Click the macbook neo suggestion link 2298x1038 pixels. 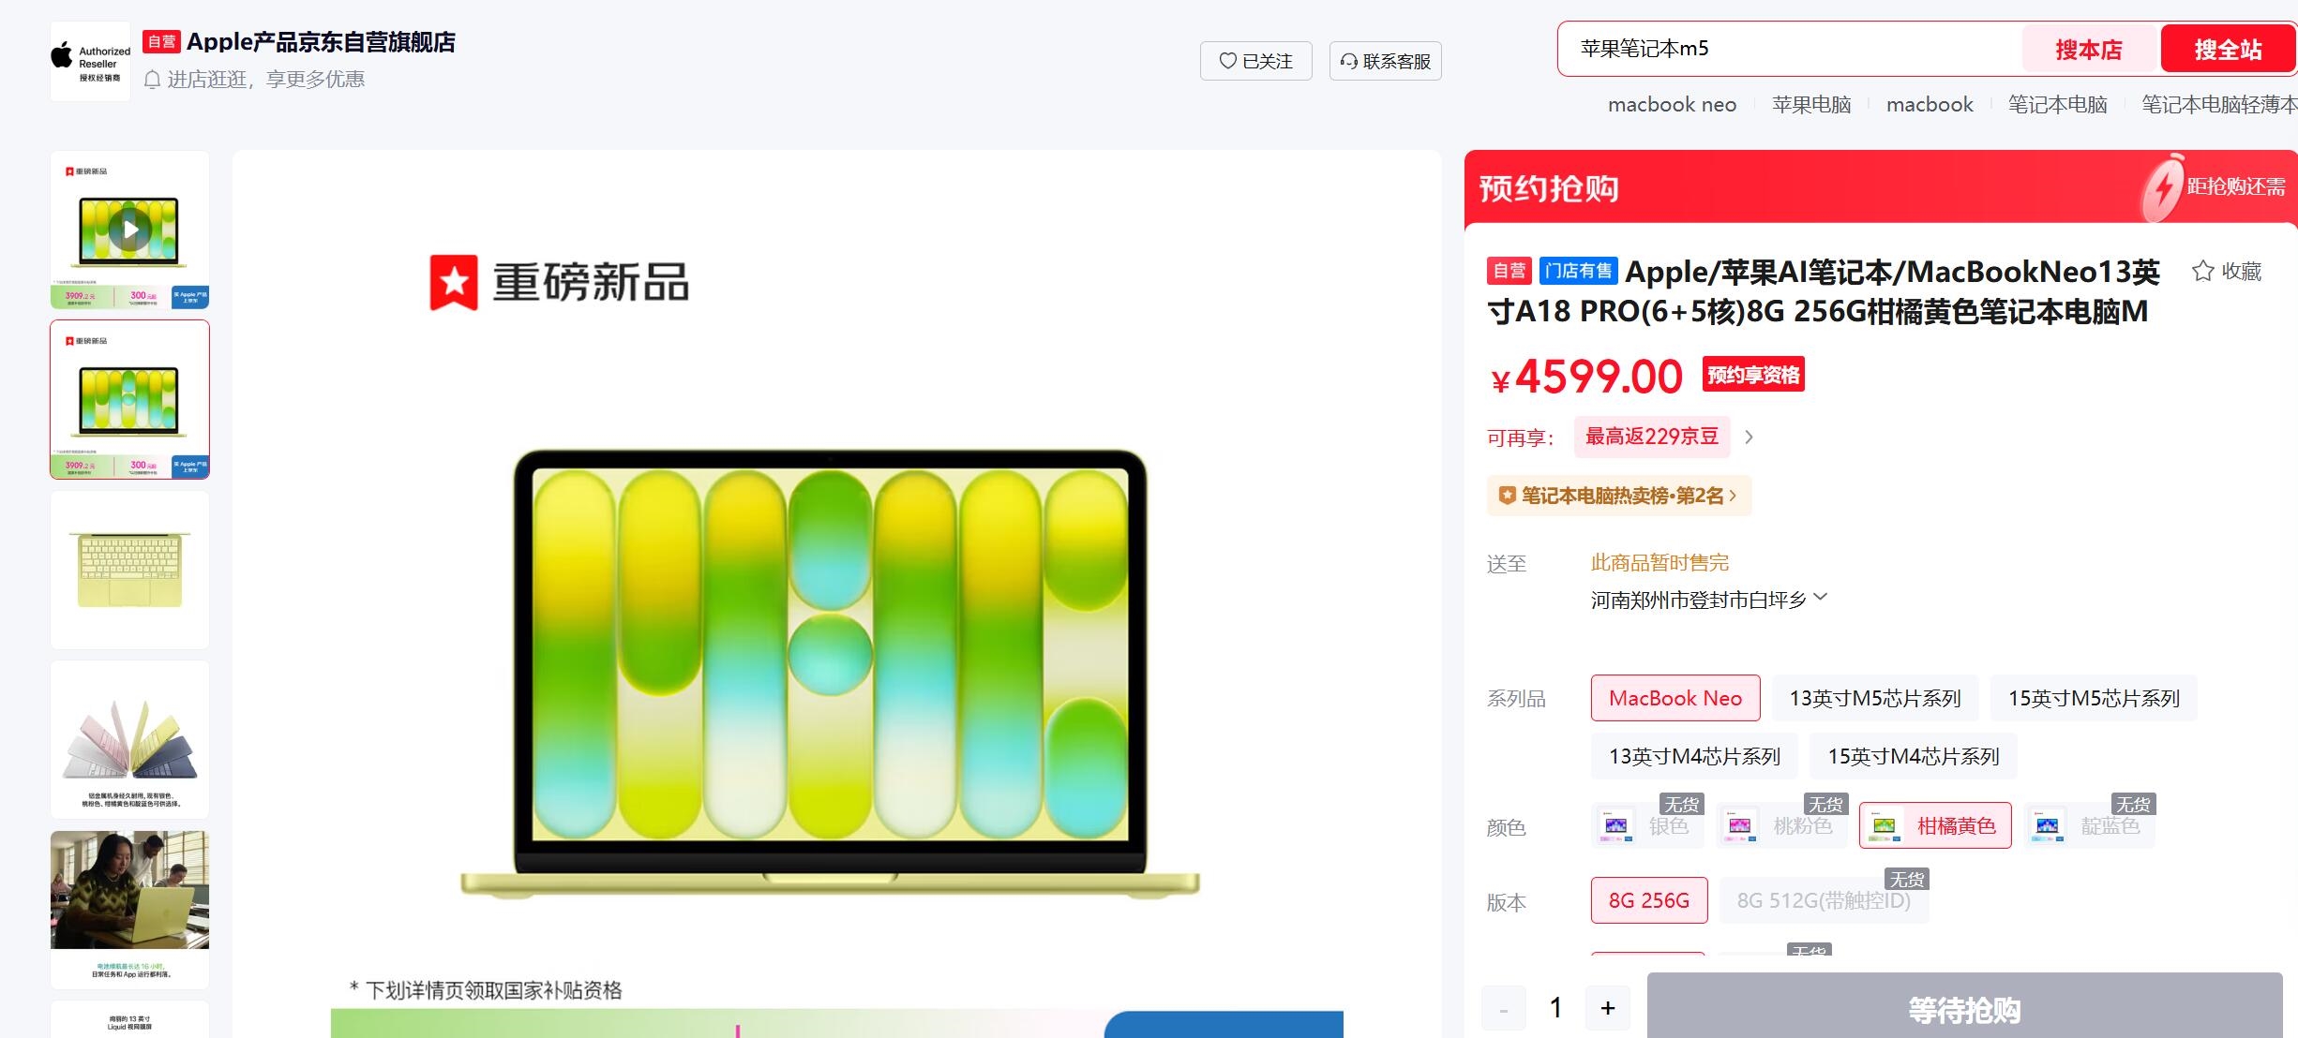[1672, 105]
